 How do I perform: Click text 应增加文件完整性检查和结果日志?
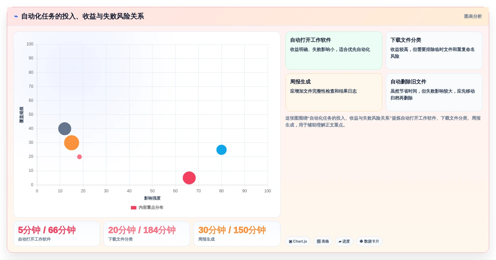pyautogui.click(x=323, y=91)
